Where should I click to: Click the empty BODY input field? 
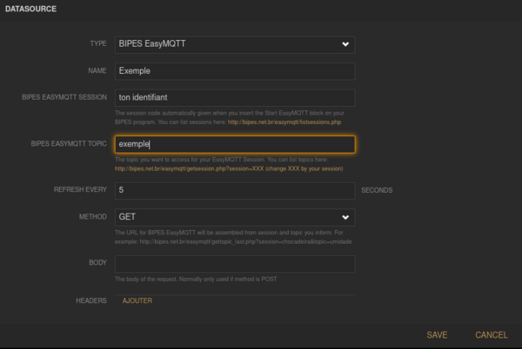235,264
